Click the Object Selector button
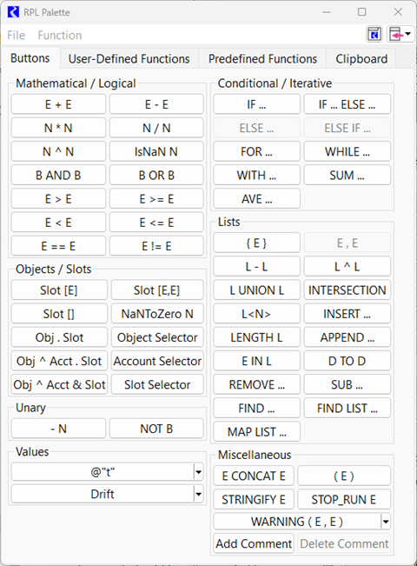The width and height of the screenshot is (417, 566). [157, 337]
